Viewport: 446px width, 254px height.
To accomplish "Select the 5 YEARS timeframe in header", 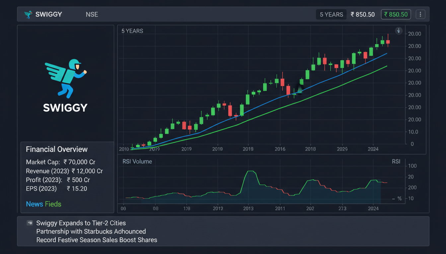I will pos(331,15).
